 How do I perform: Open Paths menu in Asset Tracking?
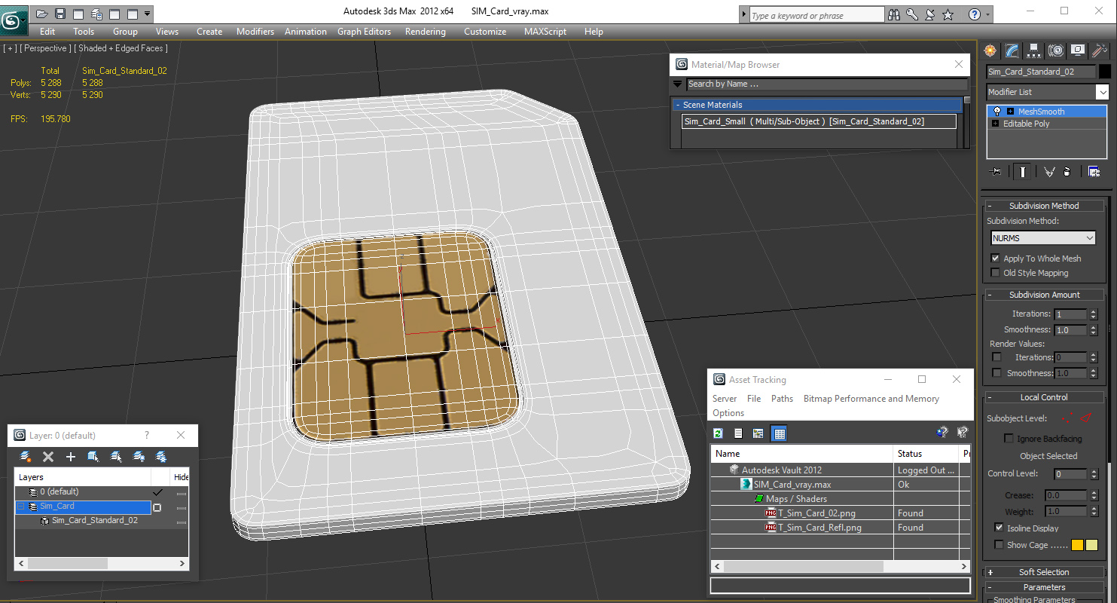(x=782, y=399)
